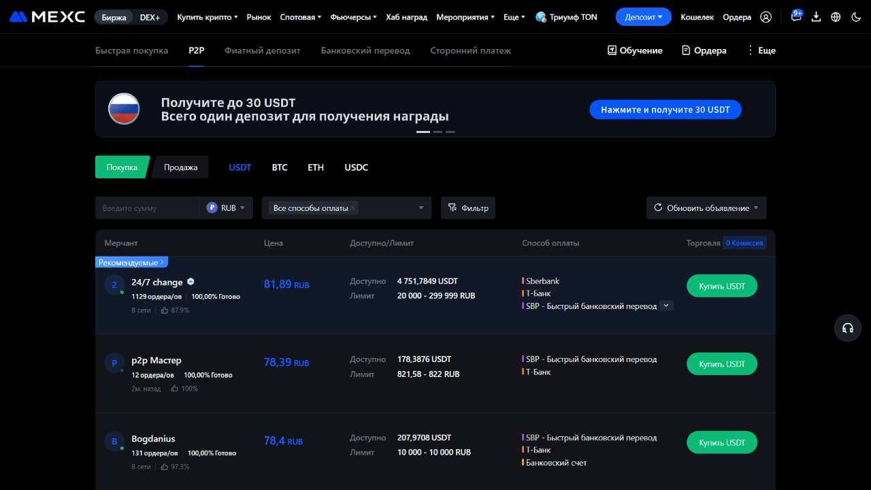Image resolution: width=871 pixels, height=490 pixels.
Task: Open the Фильтр filter button
Action: point(468,208)
